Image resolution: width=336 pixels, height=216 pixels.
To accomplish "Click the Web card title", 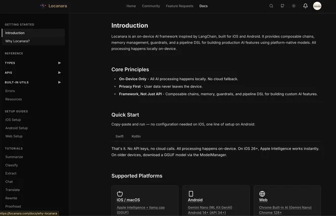I will tap(263, 200).
